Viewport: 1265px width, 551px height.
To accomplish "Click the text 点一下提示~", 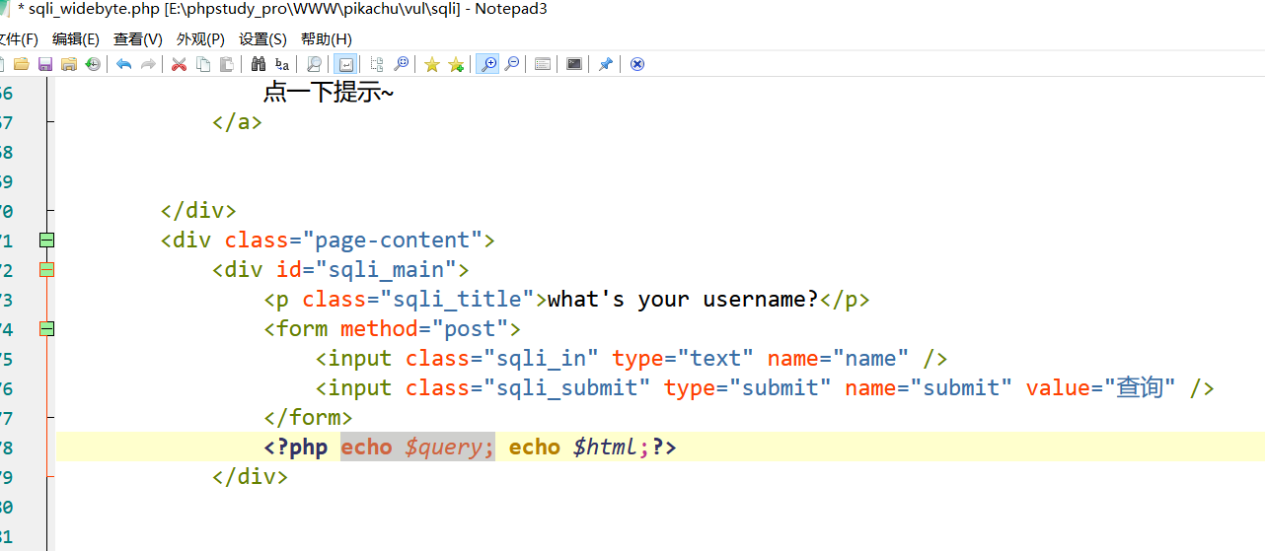I will tap(329, 94).
